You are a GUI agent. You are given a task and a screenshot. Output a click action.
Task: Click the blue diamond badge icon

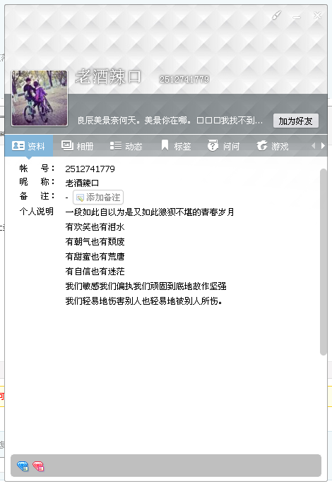23,466
